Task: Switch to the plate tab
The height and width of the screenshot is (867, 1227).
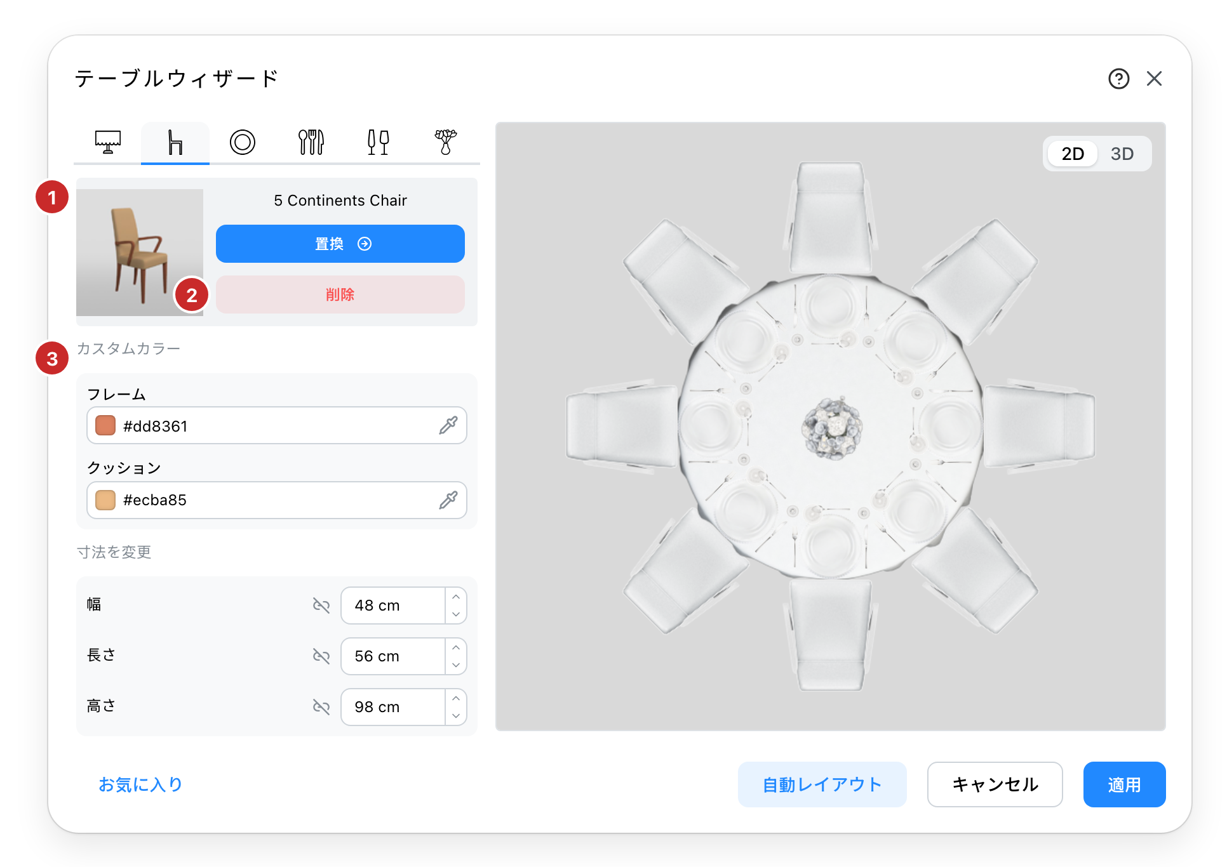Action: [x=243, y=142]
